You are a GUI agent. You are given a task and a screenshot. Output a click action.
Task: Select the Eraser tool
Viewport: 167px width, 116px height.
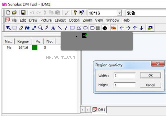click(x=21, y=28)
